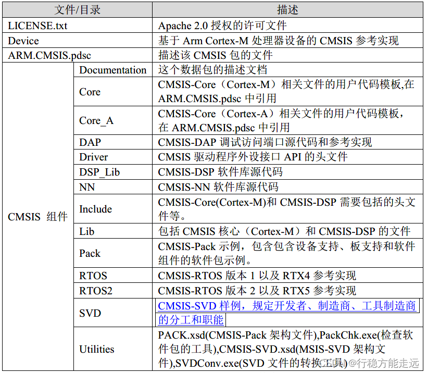Image resolution: width=427 pixels, height=373 pixels.
Task: Click the CMSIS-DAP 调试访问端口 description
Action: coord(265,142)
